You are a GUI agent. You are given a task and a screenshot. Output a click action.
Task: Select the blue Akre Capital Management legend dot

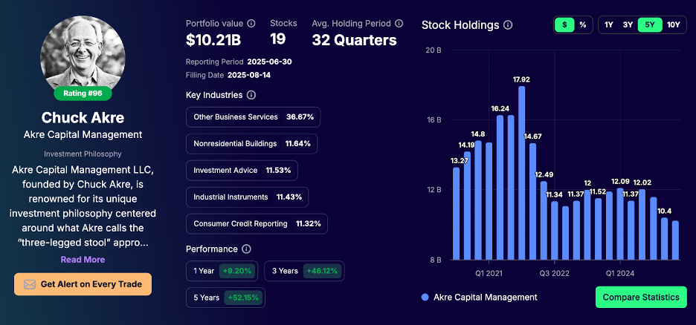coord(425,297)
